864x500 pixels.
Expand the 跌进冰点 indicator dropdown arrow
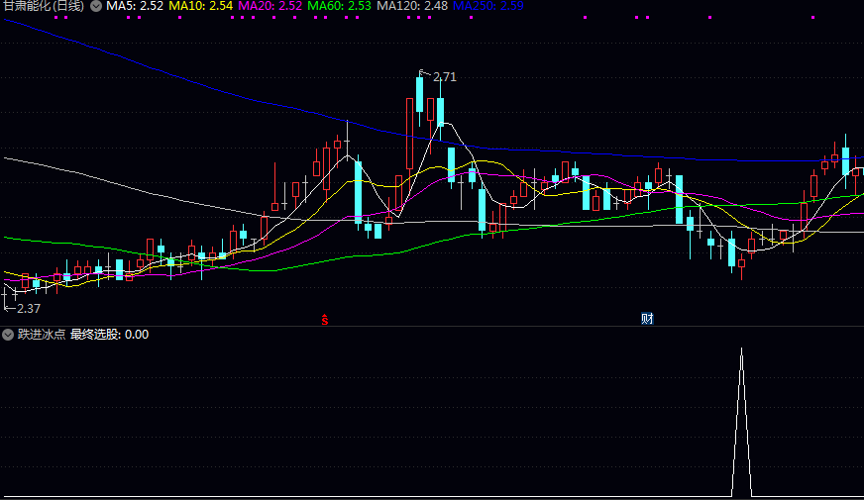coord(9,335)
